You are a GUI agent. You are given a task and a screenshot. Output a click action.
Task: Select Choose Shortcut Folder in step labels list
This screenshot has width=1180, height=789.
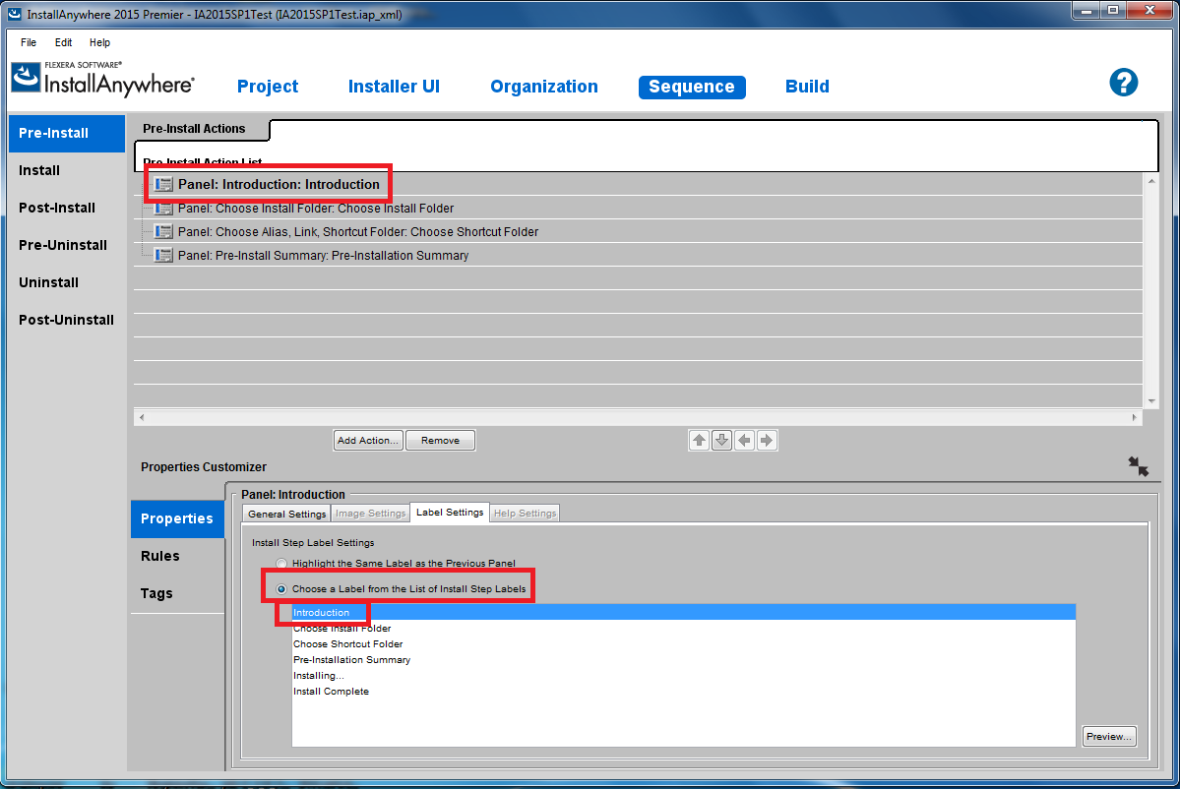point(683,643)
